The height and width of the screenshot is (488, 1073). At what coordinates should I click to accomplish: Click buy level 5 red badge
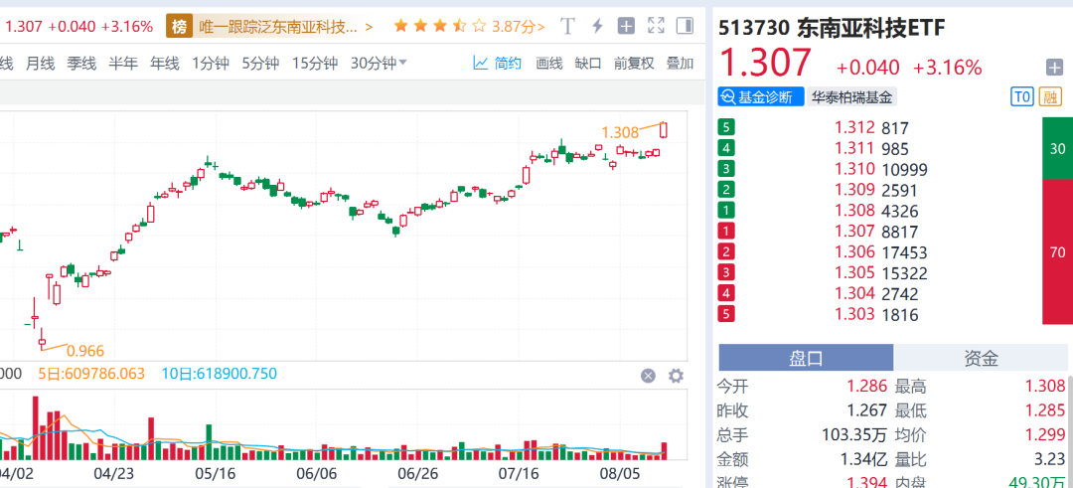[x=726, y=315]
